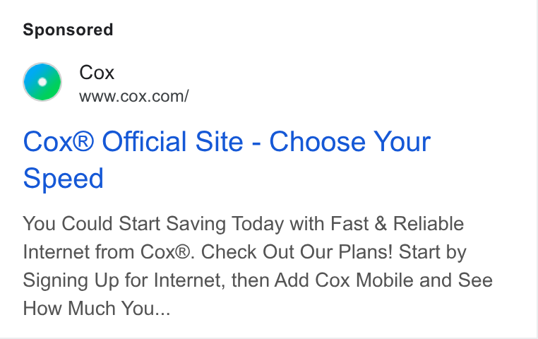Click the Fast & Reliable text in the description
538x339 pixels.
397,224
